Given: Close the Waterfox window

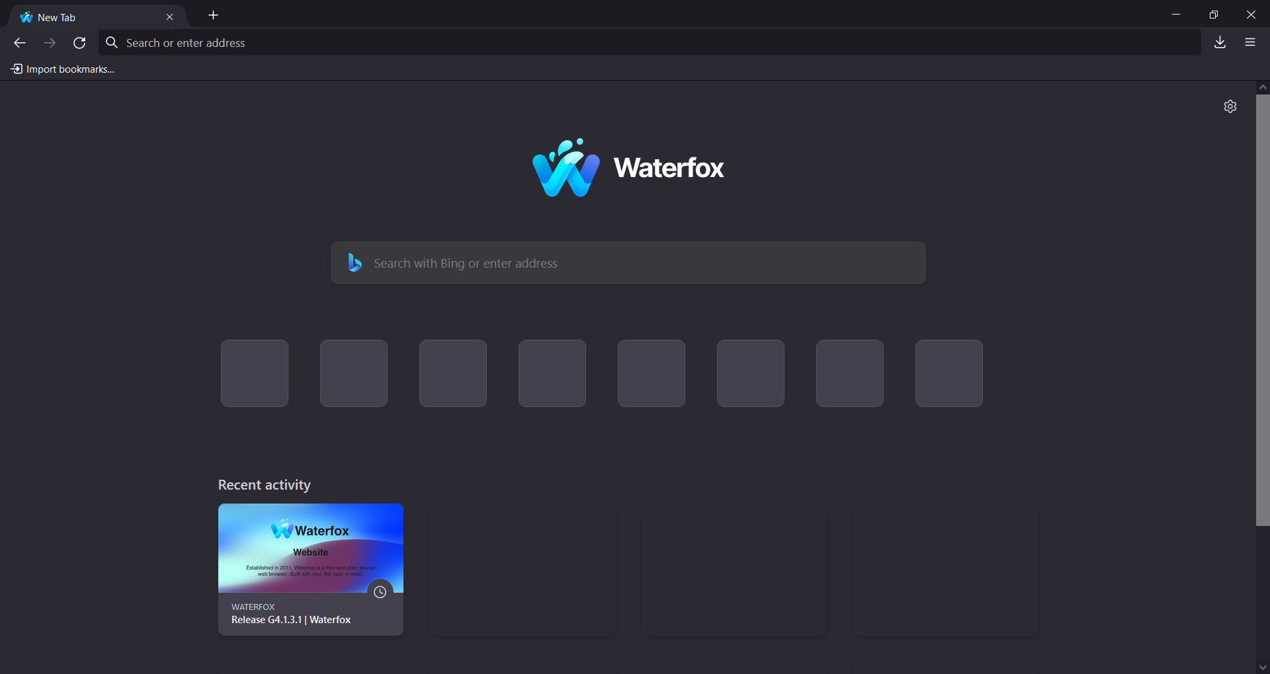Looking at the screenshot, I should pos(1251,15).
